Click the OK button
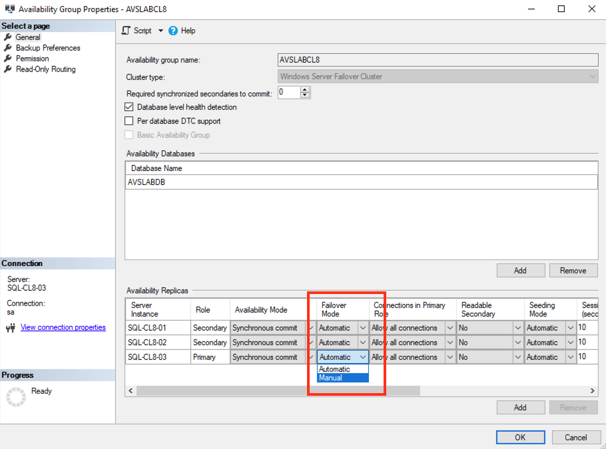606x449 pixels. pyautogui.click(x=520, y=438)
